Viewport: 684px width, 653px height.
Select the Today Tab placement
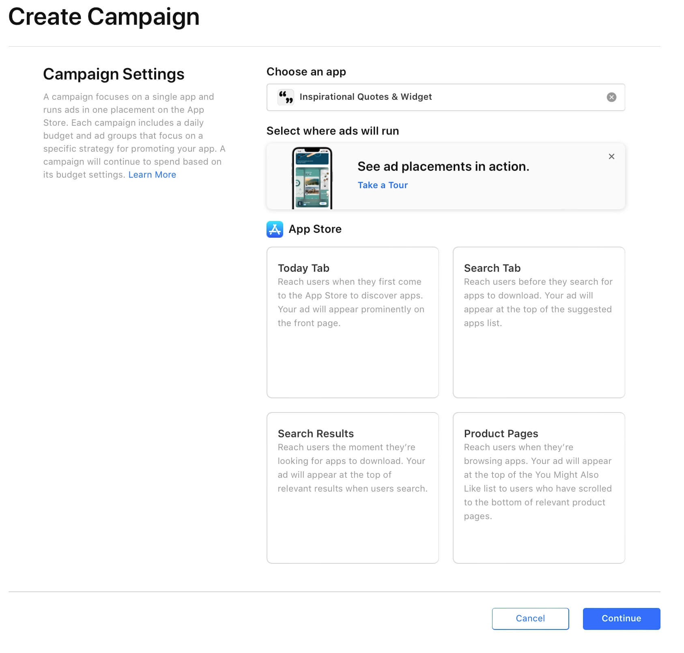pyautogui.click(x=352, y=322)
